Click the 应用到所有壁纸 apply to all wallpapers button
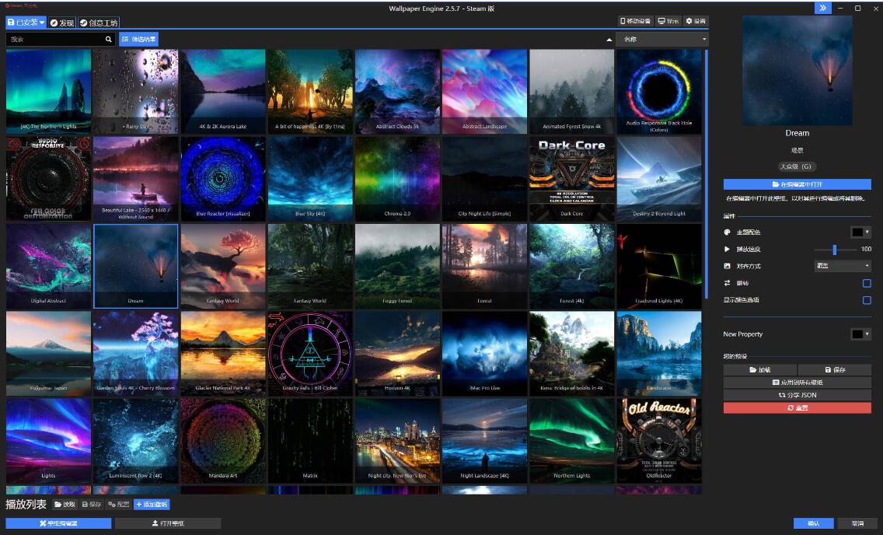The width and height of the screenshot is (883, 535). (x=797, y=383)
